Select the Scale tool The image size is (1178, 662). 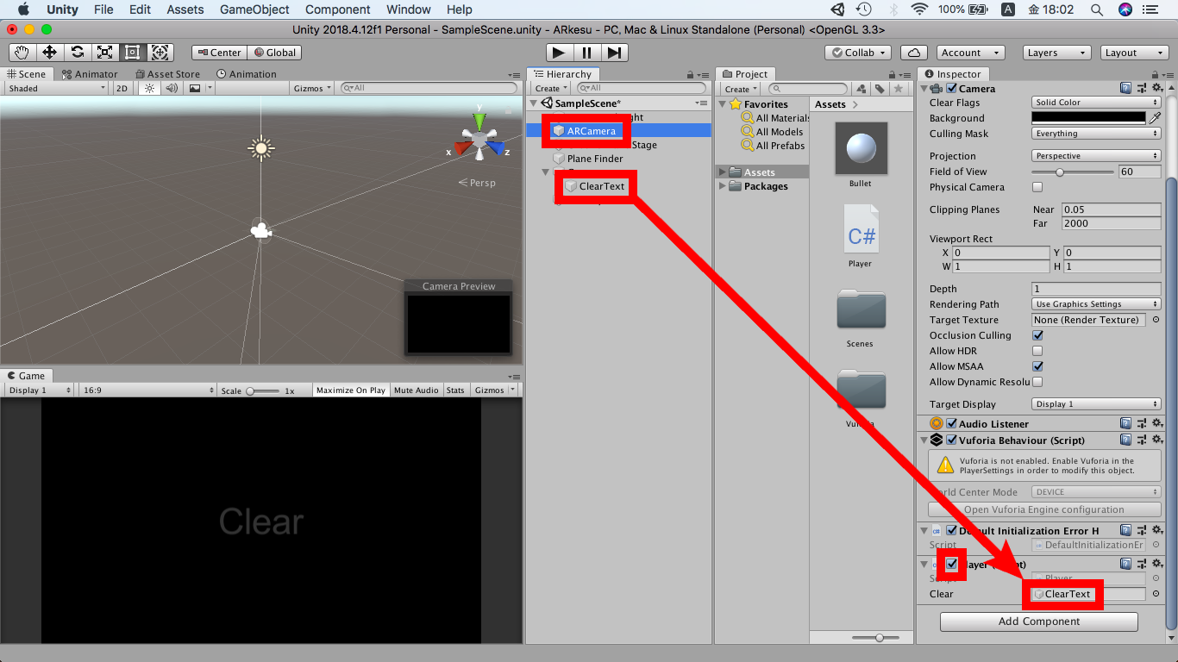point(104,53)
